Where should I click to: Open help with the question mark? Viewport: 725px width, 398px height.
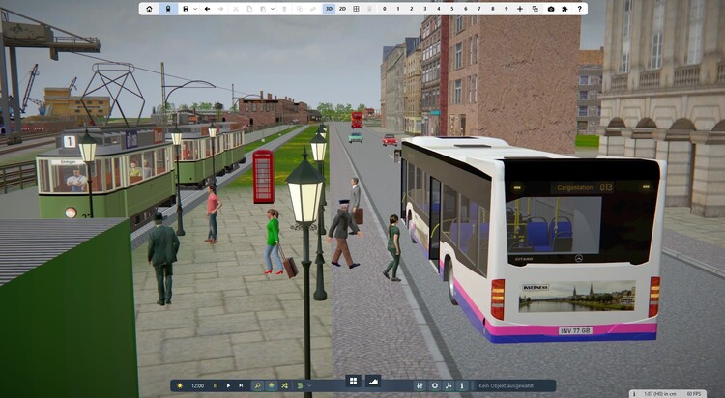[x=579, y=9]
